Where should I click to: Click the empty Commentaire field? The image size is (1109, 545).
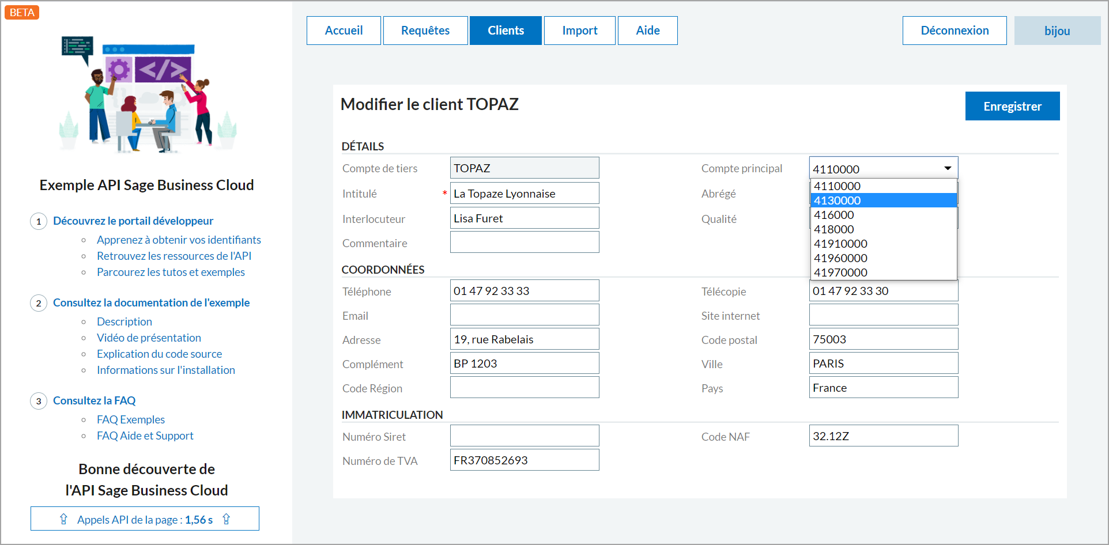525,242
